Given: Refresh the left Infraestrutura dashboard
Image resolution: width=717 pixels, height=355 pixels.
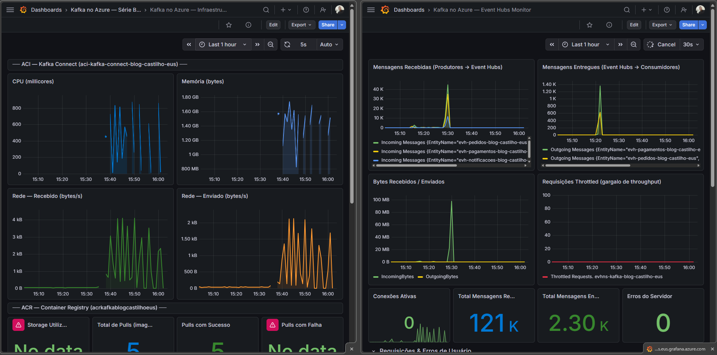Looking at the screenshot, I should [287, 44].
